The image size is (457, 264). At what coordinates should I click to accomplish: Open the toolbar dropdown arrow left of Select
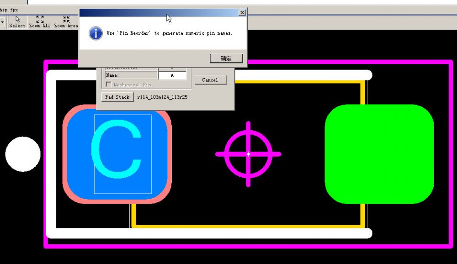2,21
